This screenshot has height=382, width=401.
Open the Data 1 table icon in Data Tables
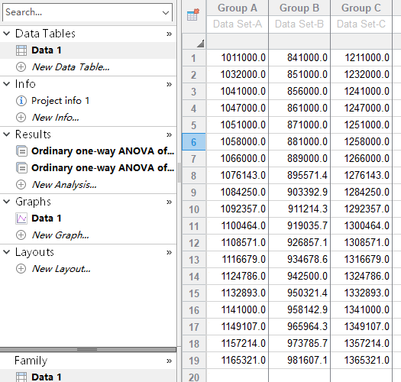point(21,50)
